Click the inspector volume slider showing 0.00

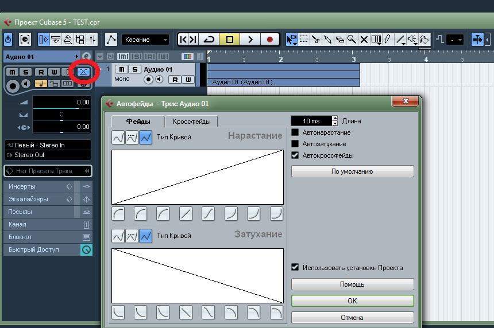click(x=62, y=102)
